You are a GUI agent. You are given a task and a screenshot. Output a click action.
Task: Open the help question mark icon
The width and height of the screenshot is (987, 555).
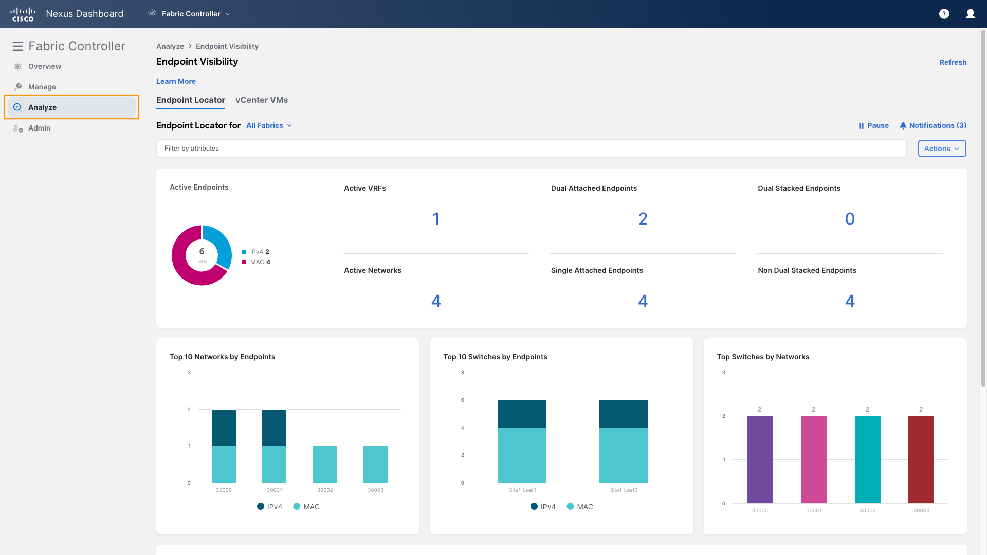click(x=944, y=14)
